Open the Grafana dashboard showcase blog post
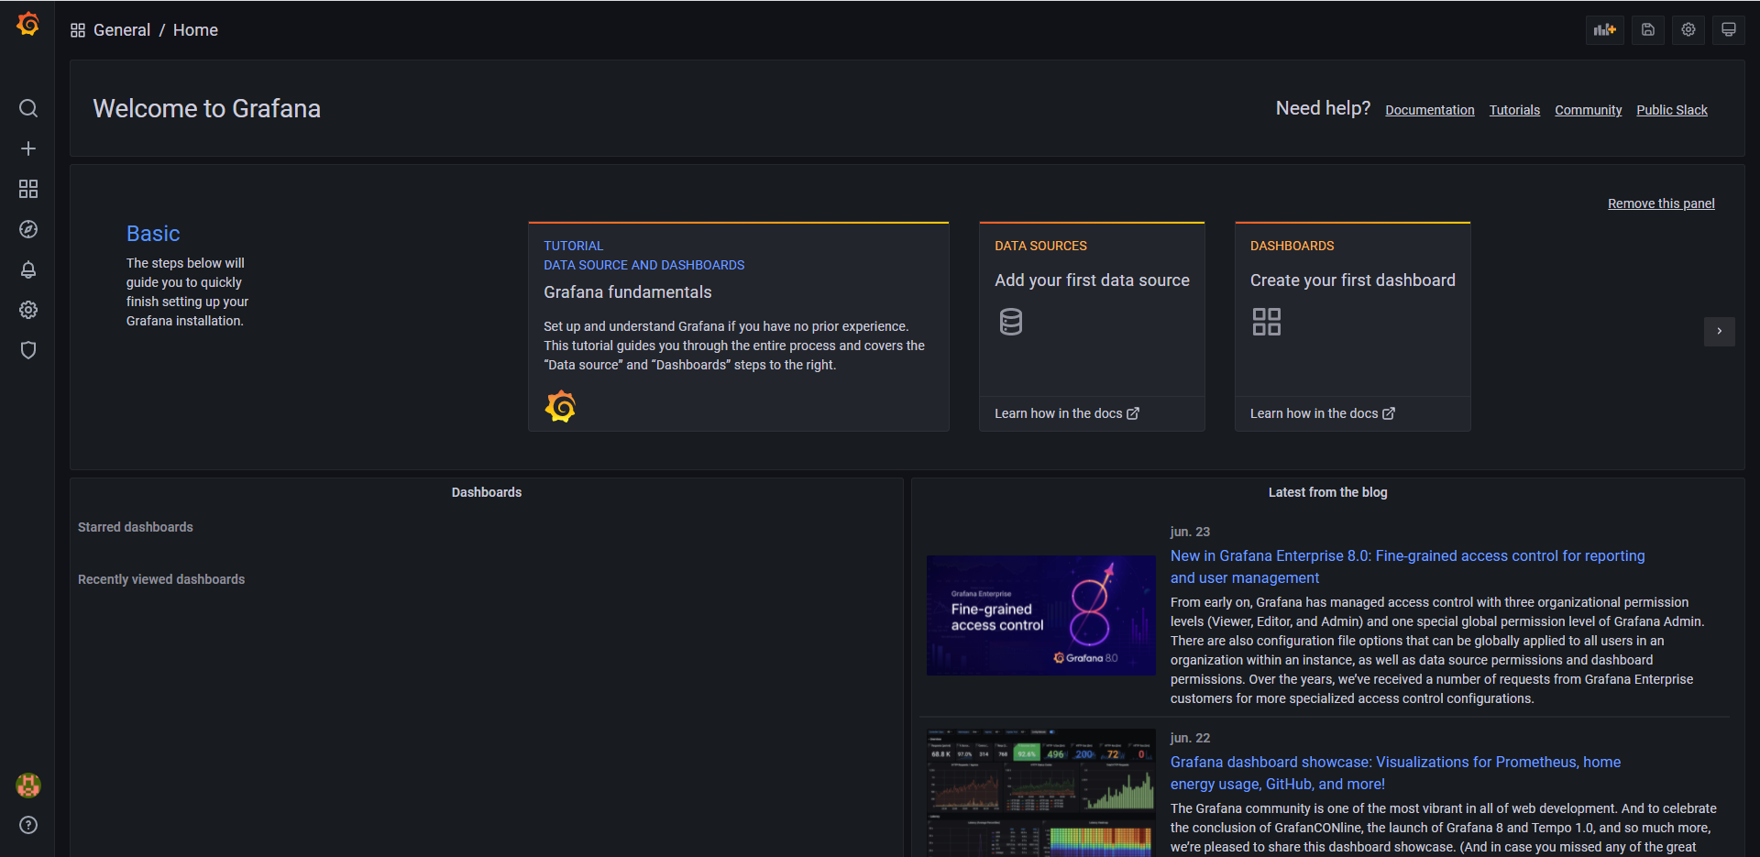The width and height of the screenshot is (1760, 857). pyautogui.click(x=1395, y=773)
